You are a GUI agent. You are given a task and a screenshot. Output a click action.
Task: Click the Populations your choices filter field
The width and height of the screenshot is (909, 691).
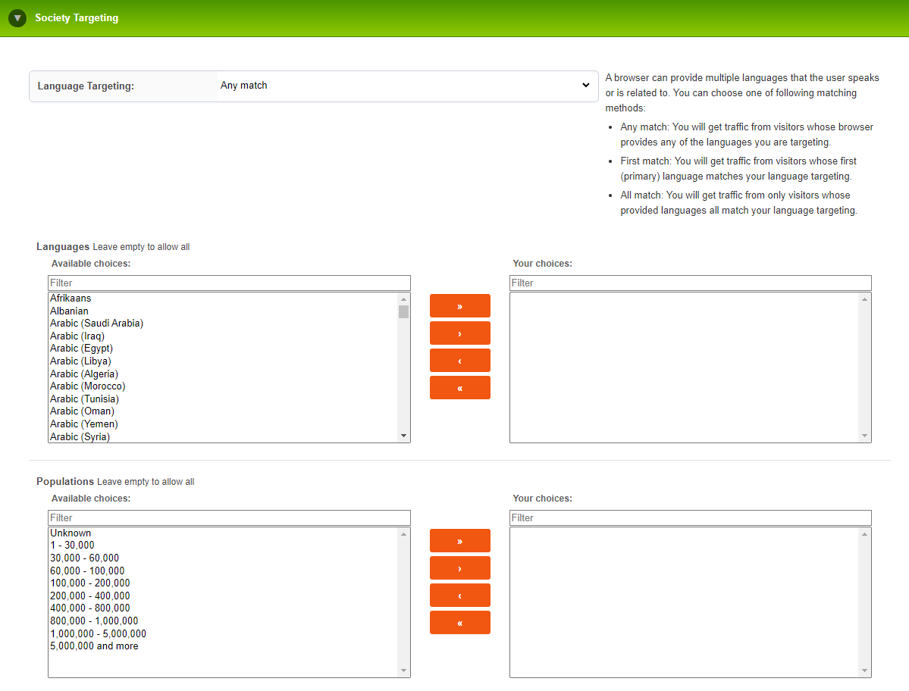point(690,517)
